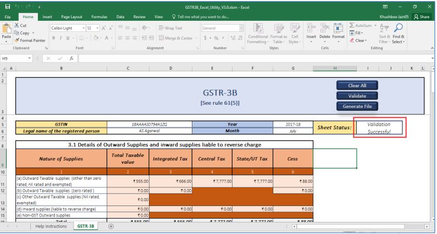Image resolution: width=437 pixels, height=234 pixels.
Task: Open the Help Instructions sheet tab
Action: [51, 226]
